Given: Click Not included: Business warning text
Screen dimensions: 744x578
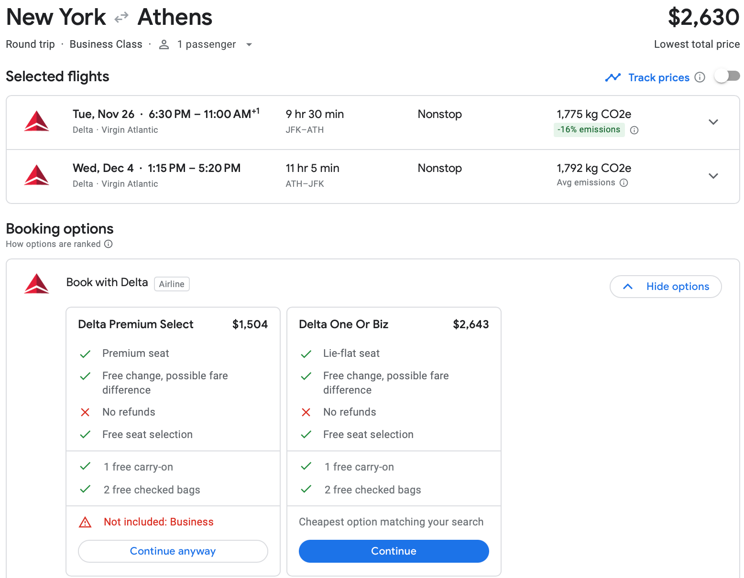Looking at the screenshot, I should point(159,522).
